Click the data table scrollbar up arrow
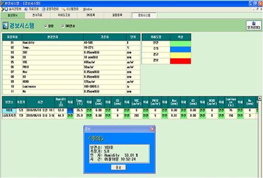Screen dimensions: 263x178 (x=260, y=98)
